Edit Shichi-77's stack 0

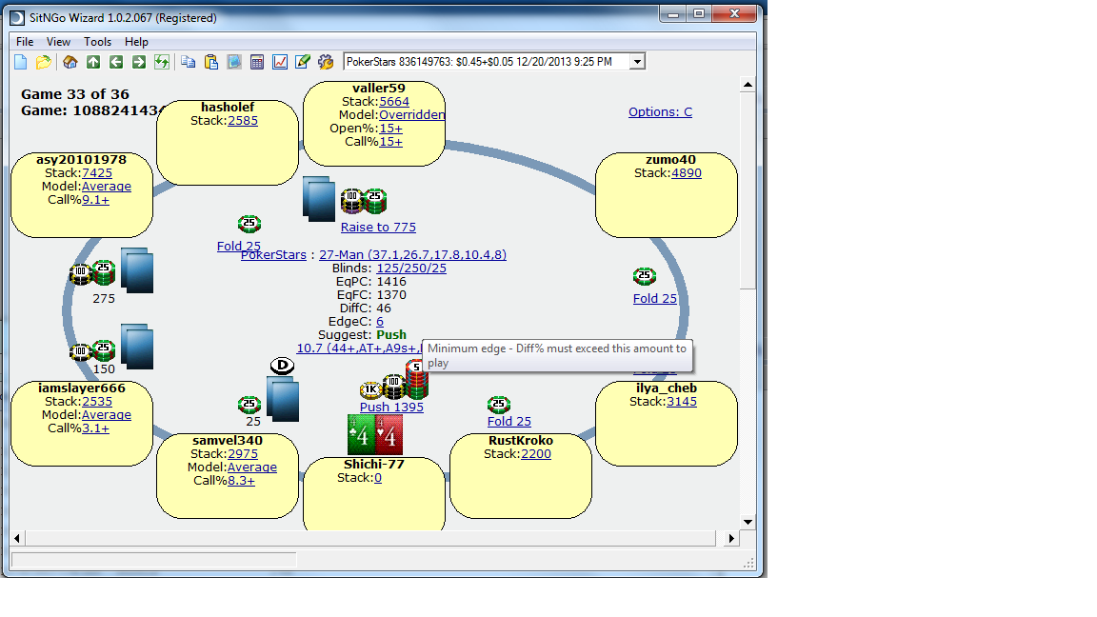click(378, 479)
